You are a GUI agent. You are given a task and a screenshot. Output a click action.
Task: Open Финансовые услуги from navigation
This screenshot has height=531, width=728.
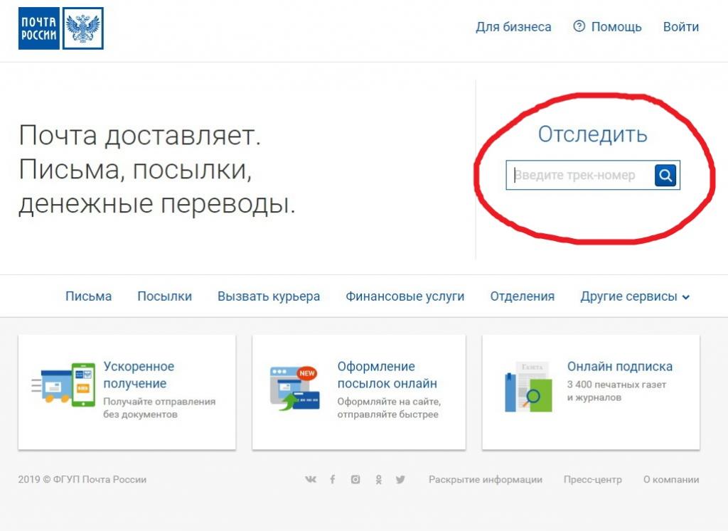point(405,296)
